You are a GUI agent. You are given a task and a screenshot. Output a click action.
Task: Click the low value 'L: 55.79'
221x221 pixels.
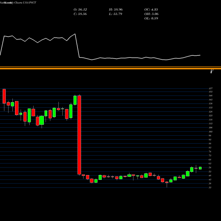115,14
